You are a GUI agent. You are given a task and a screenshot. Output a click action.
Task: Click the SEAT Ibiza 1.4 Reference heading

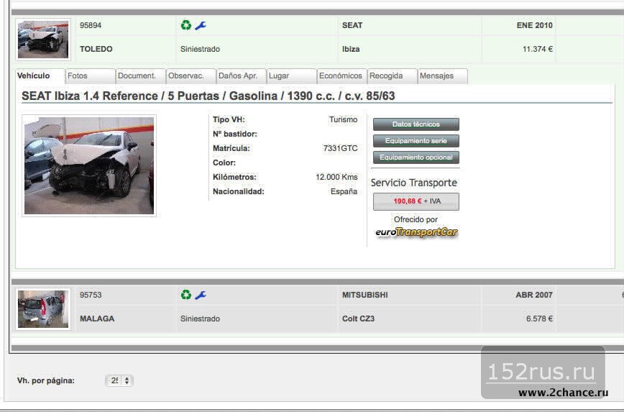point(208,96)
